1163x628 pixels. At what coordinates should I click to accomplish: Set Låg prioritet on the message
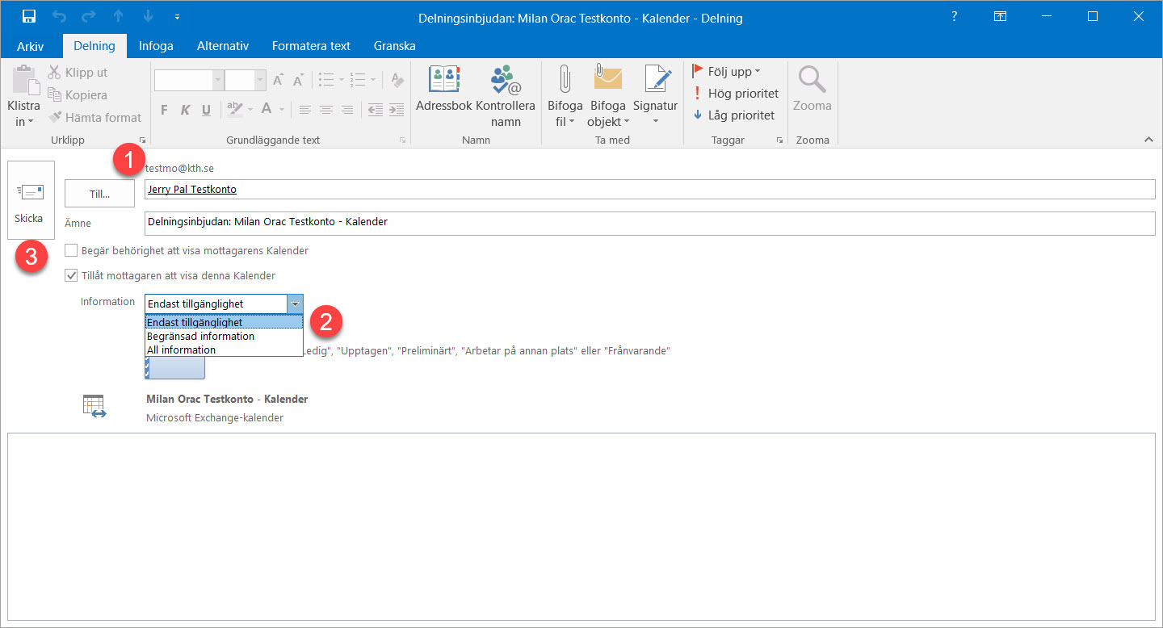point(734,115)
